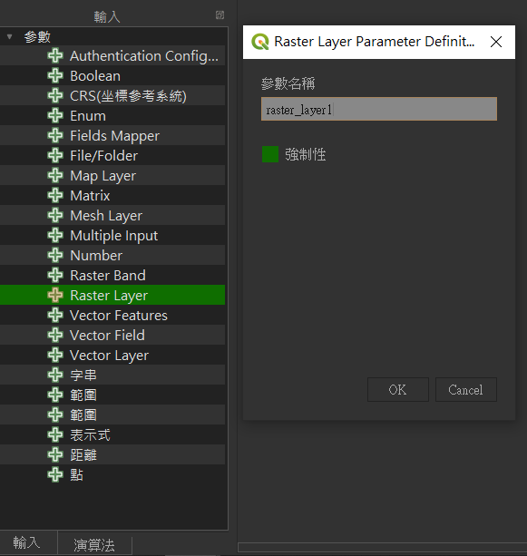This screenshot has height=556, width=527.
Task: Select the Enum parameter row
Action: 112,115
